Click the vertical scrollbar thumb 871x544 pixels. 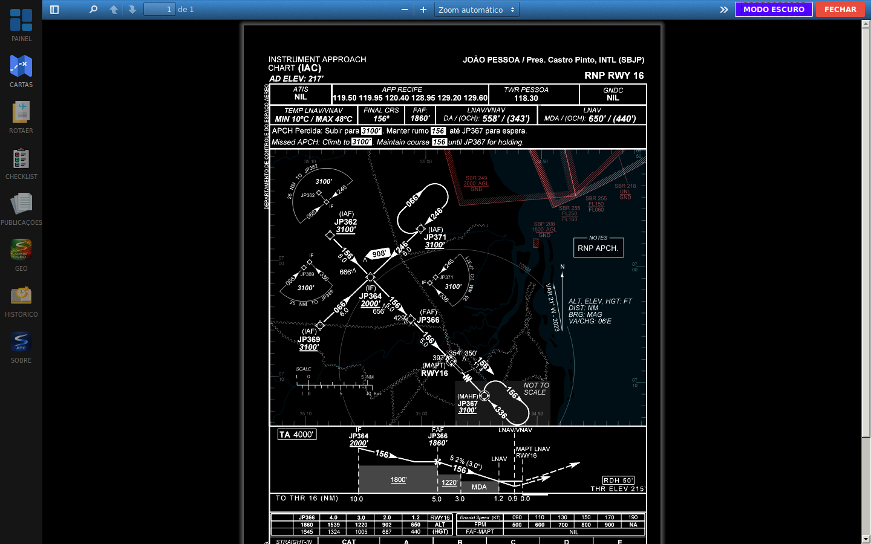(x=866, y=233)
